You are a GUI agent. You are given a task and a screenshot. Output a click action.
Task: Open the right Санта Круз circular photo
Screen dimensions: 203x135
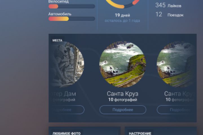(x=176, y=64)
